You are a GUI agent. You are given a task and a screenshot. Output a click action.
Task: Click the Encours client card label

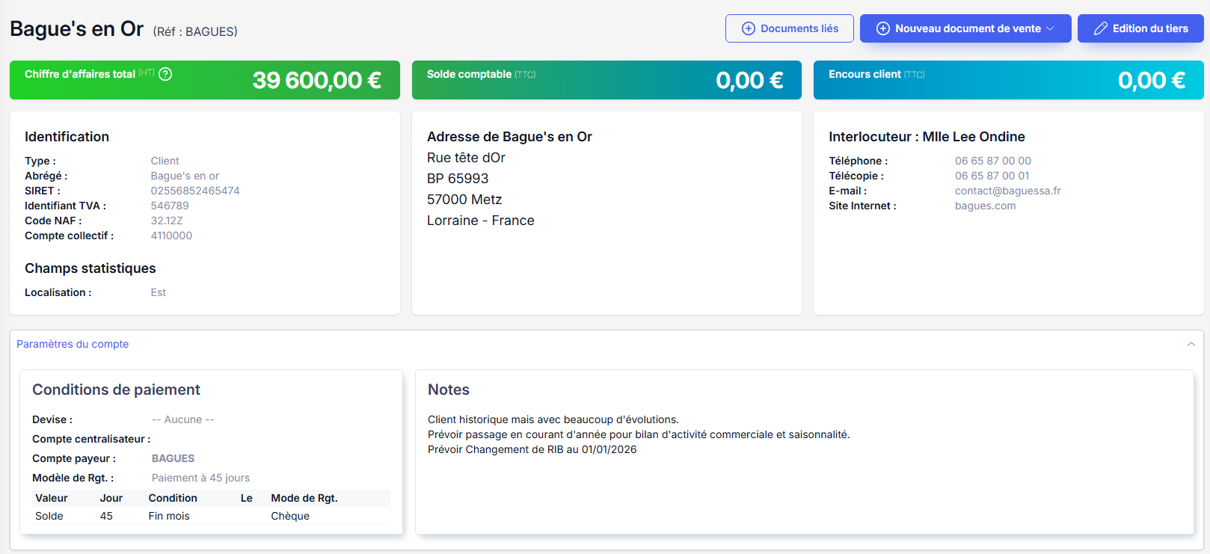(864, 74)
